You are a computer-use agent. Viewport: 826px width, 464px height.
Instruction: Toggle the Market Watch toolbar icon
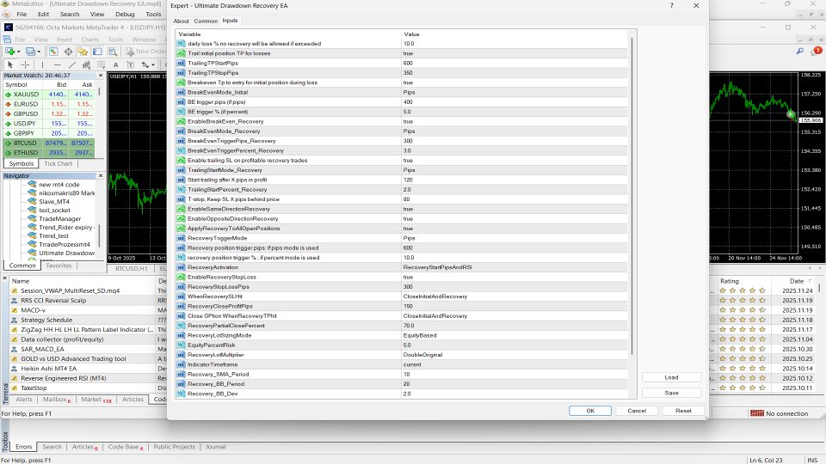tap(53, 52)
